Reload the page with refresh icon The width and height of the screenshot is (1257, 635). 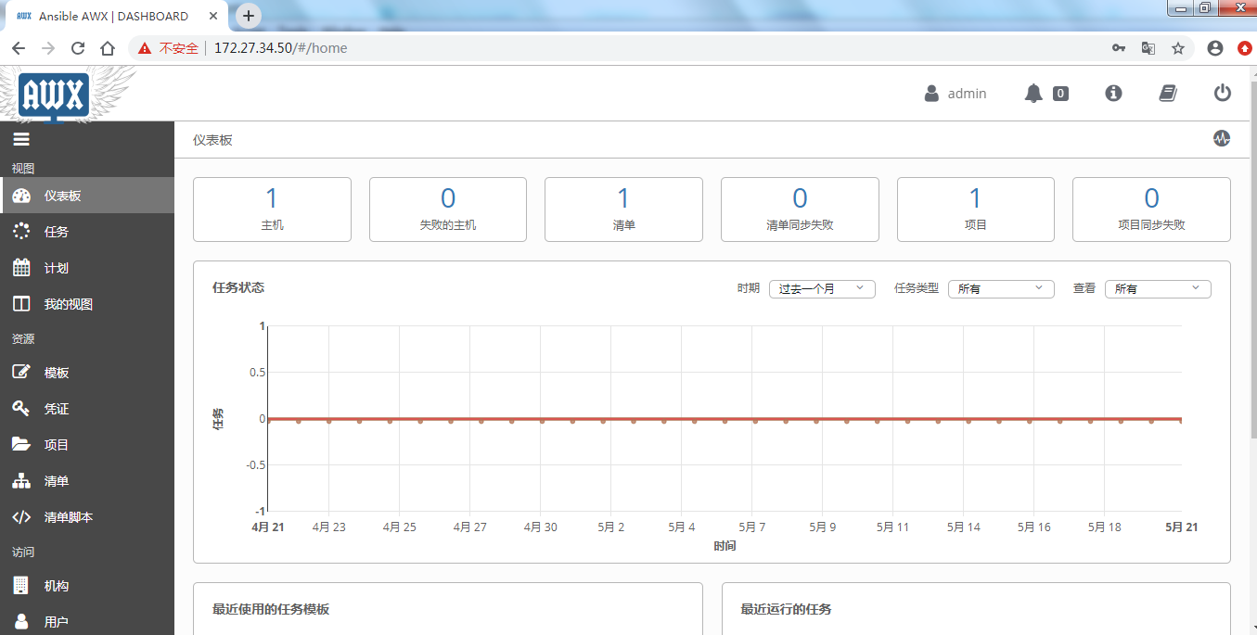click(78, 48)
